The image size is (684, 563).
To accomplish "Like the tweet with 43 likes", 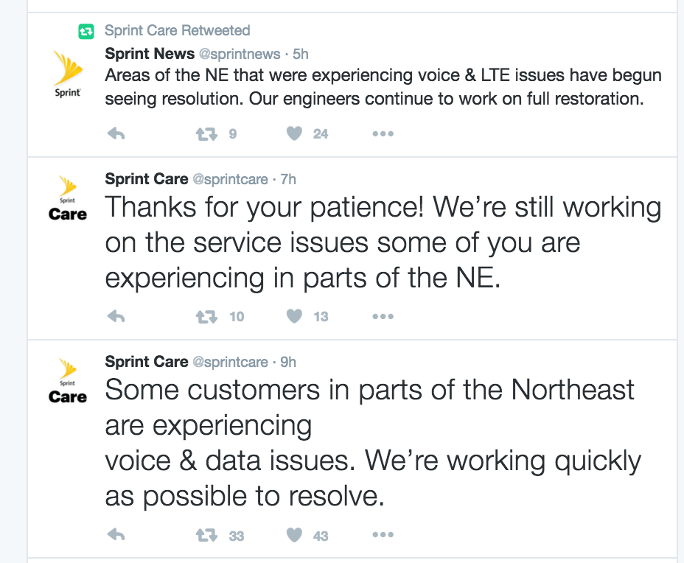I will pos(295,536).
